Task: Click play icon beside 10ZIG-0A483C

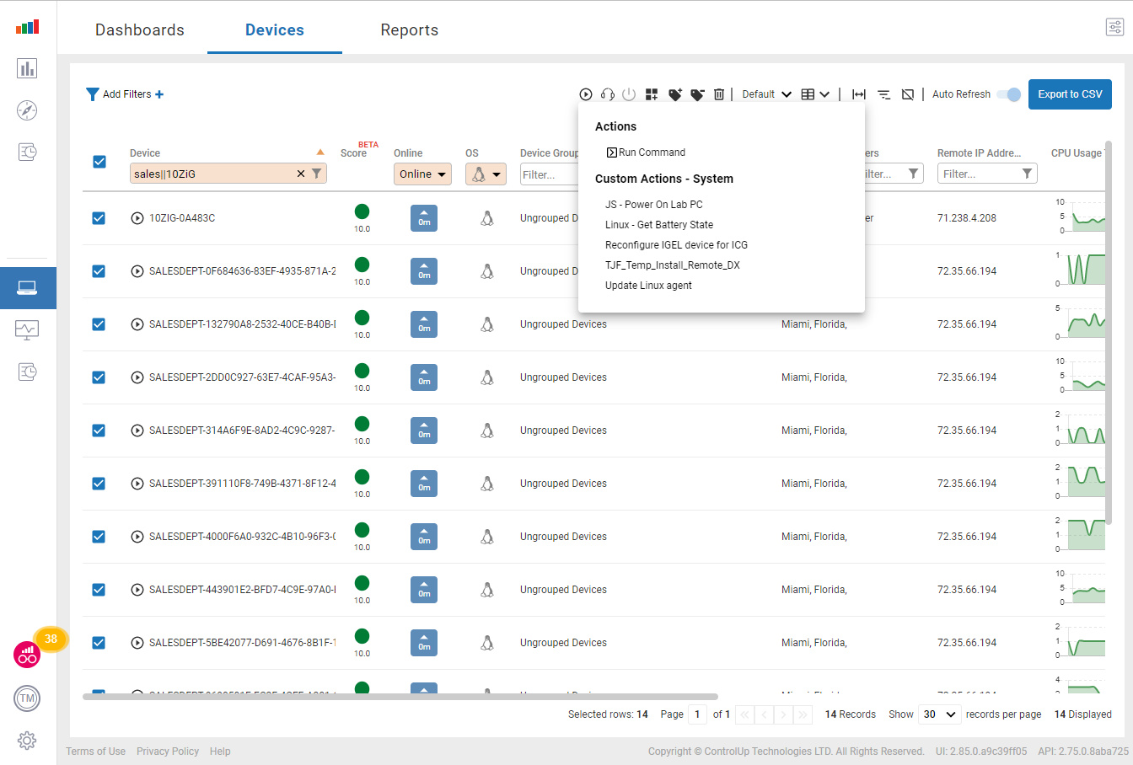Action: (137, 218)
